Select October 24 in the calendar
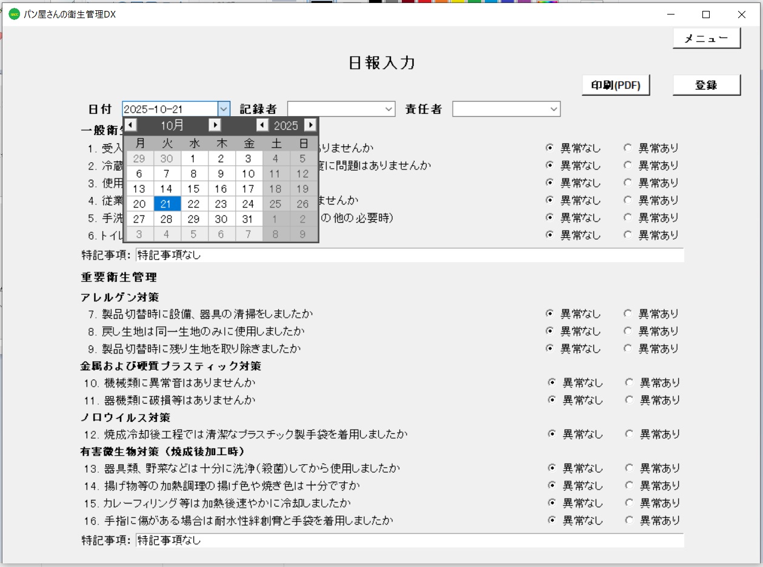The height and width of the screenshot is (567, 763). tap(248, 204)
